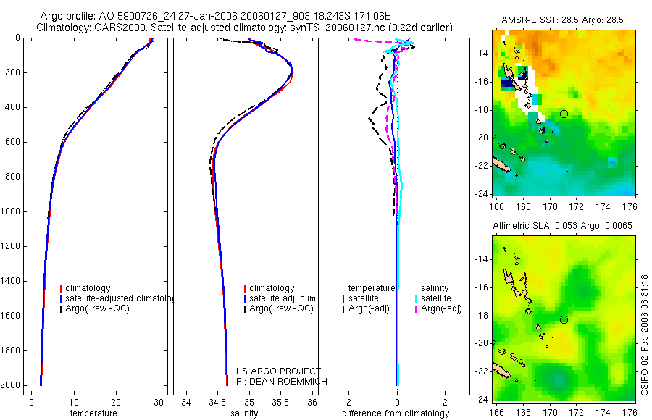Click the salinity axis label
The image size is (652, 420).
(x=244, y=413)
